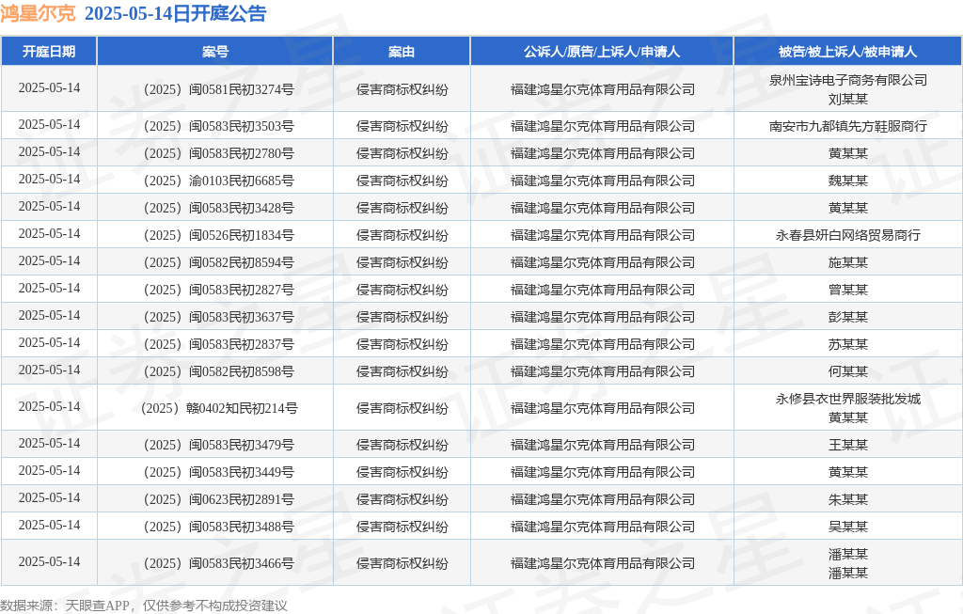
Task: Click defendant 永春县妍白网络贸易商行
Action: pos(848,235)
